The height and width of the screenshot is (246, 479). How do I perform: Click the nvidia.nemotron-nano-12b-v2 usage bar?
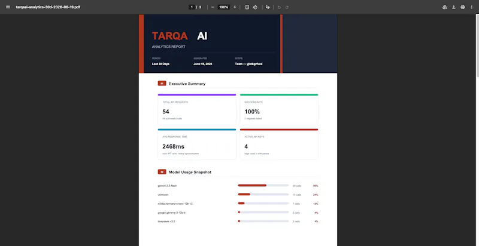tap(263, 204)
